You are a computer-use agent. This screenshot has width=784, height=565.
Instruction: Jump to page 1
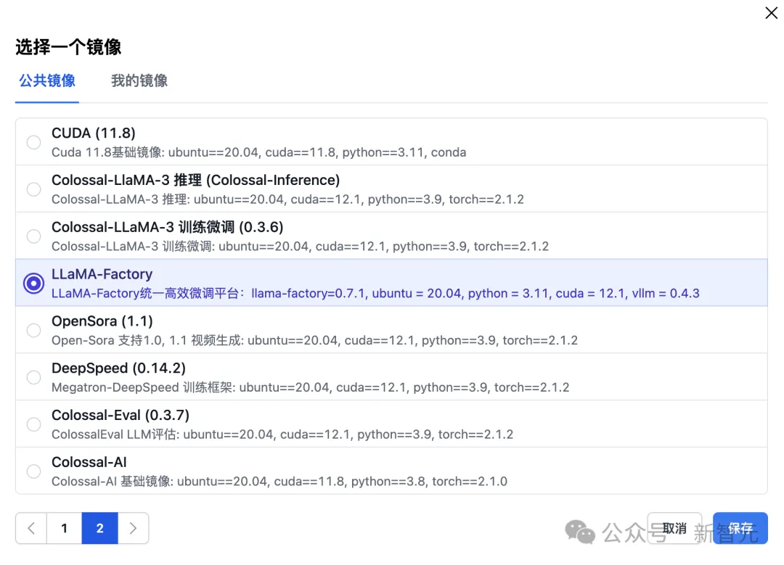(x=64, y=528)
